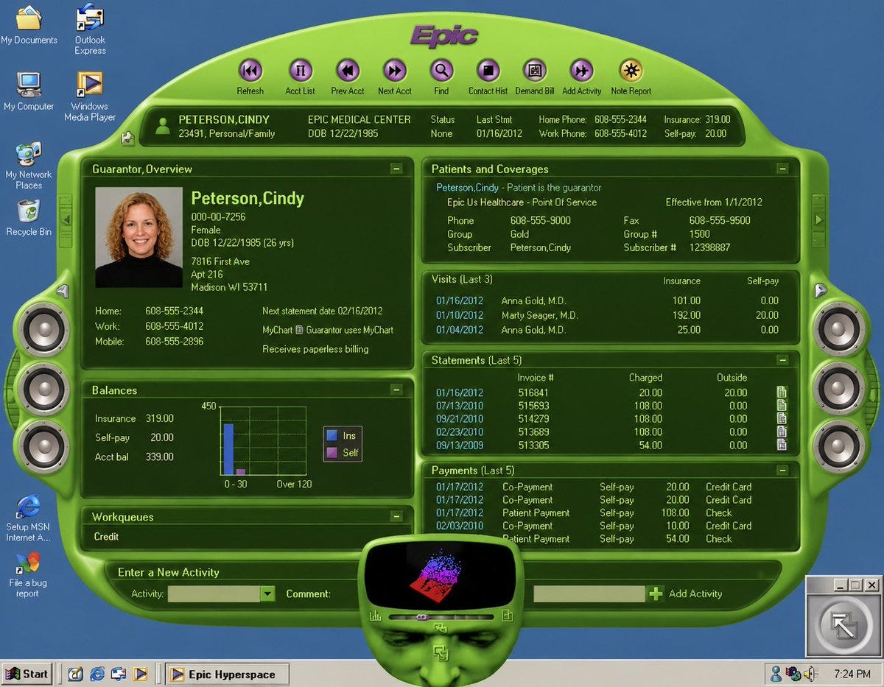884x687 pixels.
Task: Click the visualizer display screen
Action: (x=441, y=574)
